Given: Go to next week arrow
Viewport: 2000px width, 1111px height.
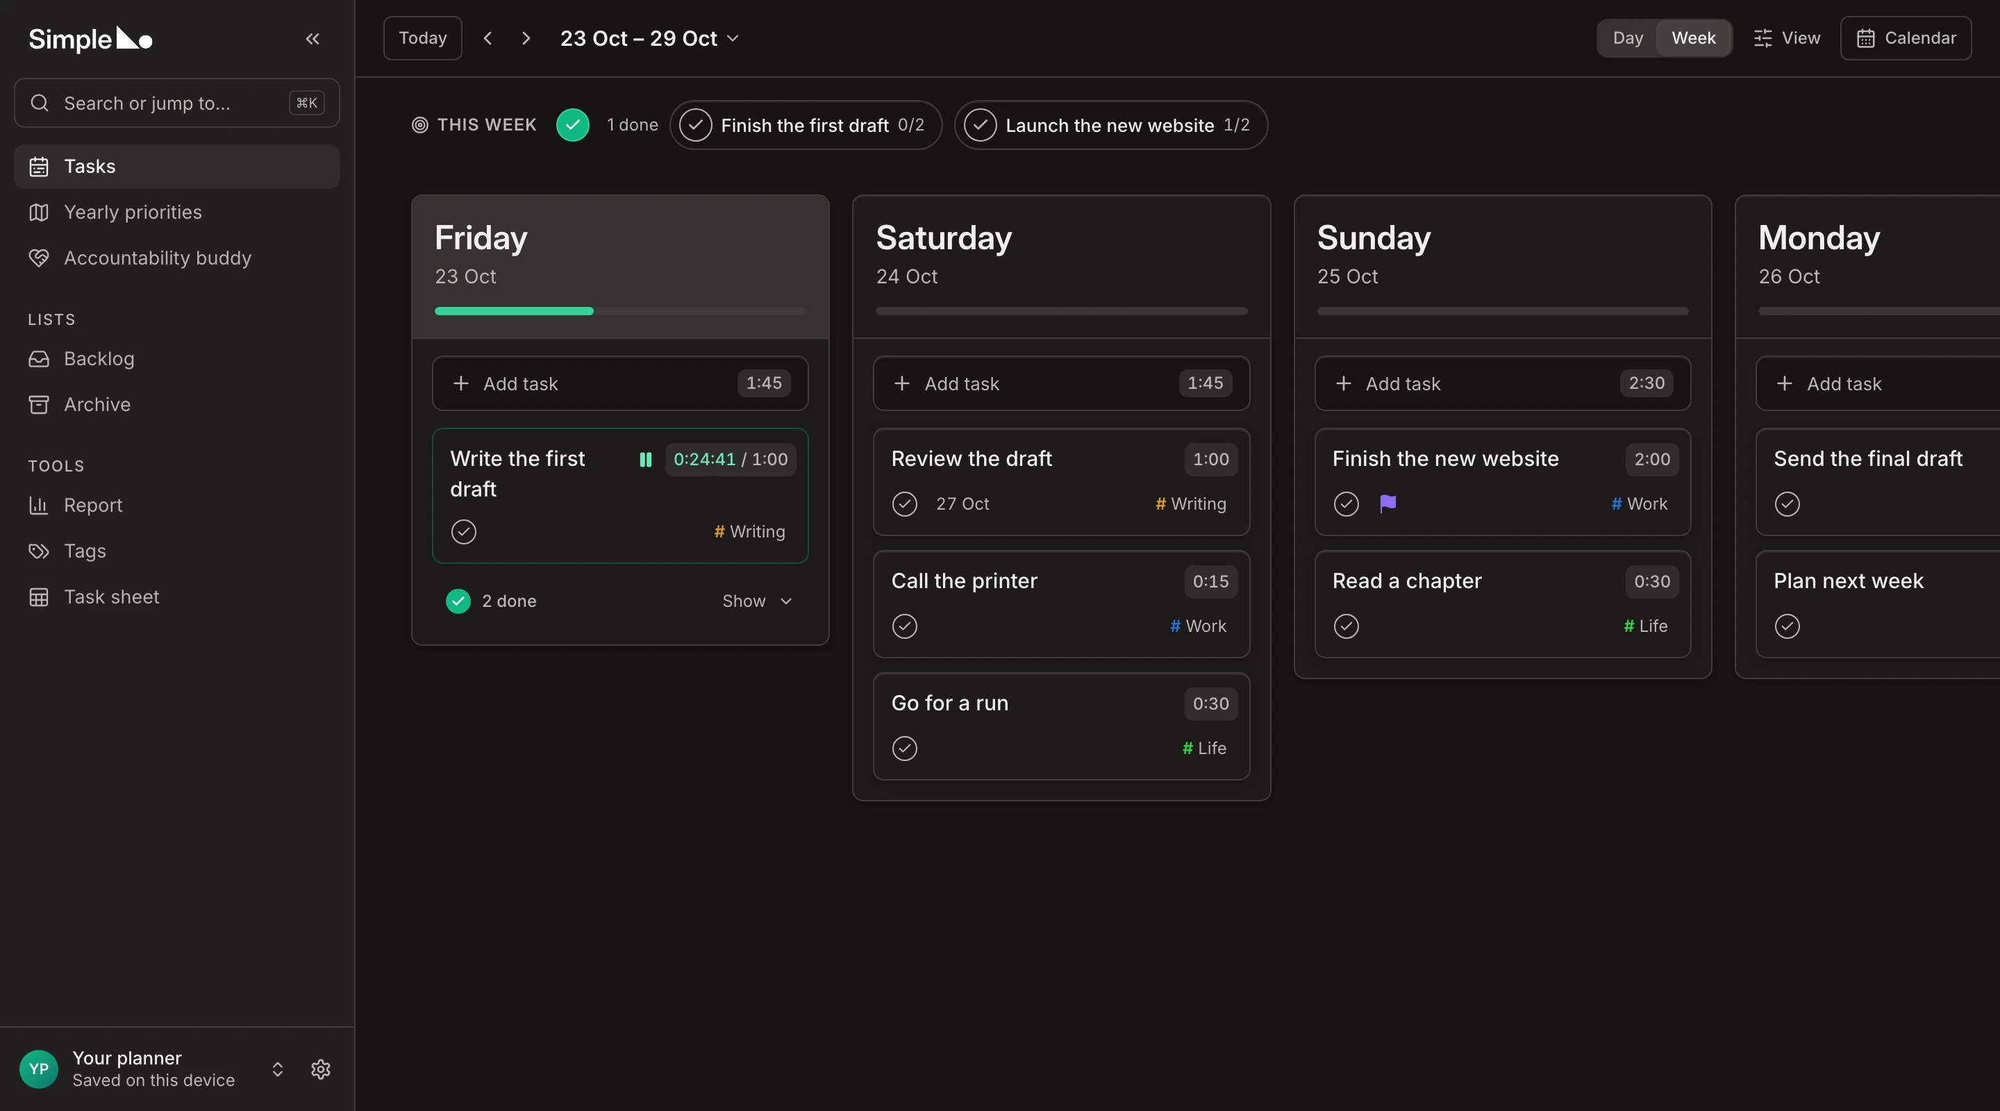Looking at the screenshot, I should point(526,38).
